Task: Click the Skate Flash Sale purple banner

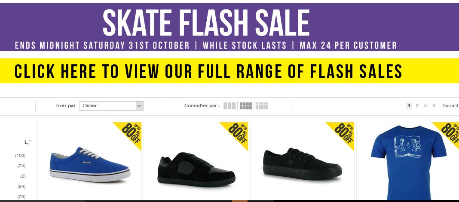Action: tap(206, 26)
